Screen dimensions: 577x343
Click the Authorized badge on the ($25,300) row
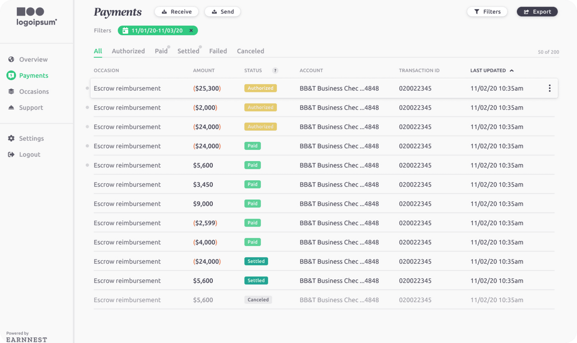(260, 88)
